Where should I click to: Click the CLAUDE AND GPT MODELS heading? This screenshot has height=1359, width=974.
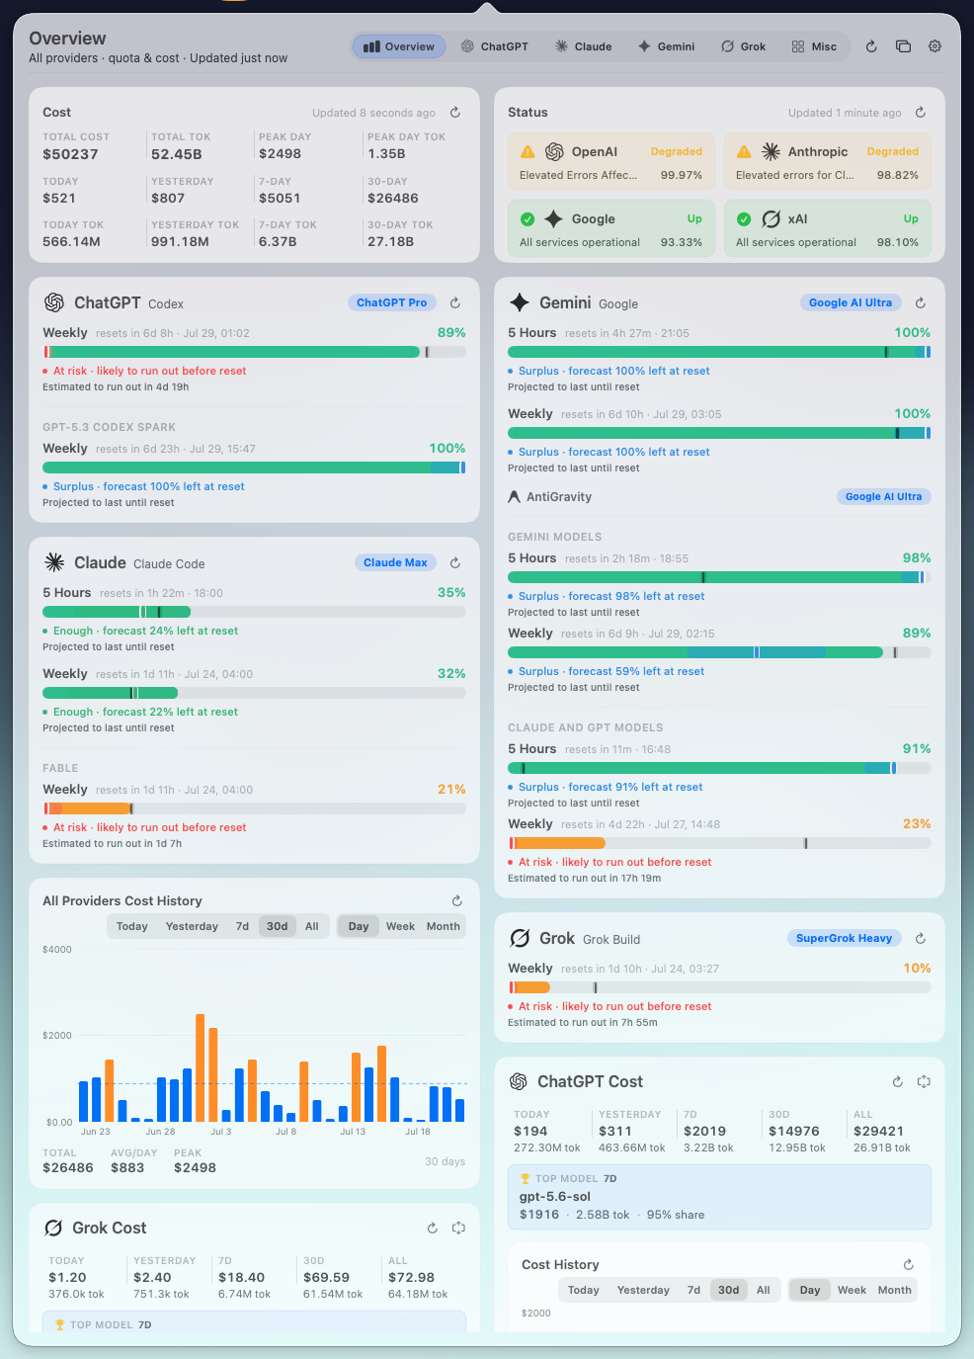[586, 728]
